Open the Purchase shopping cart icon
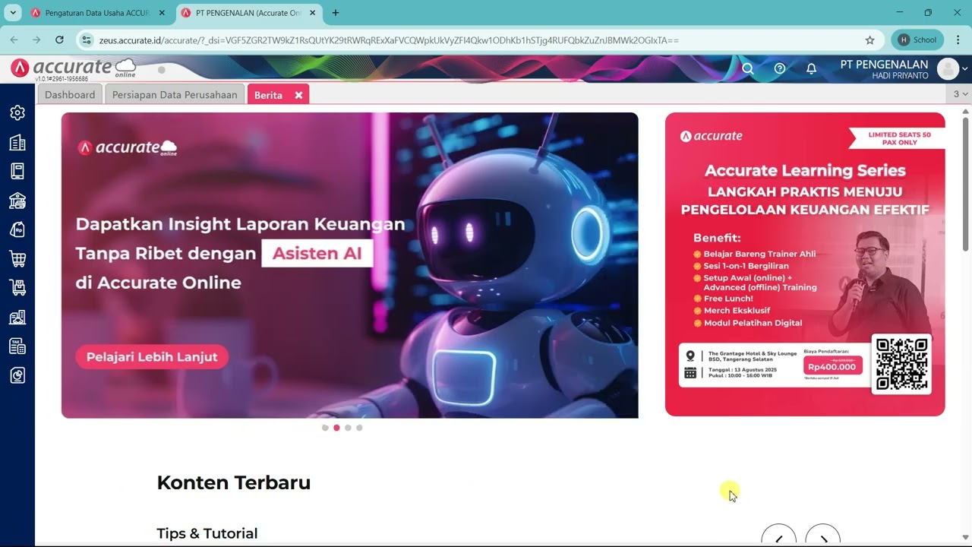This screenshot has width=972, height=547. click(17, 259)
